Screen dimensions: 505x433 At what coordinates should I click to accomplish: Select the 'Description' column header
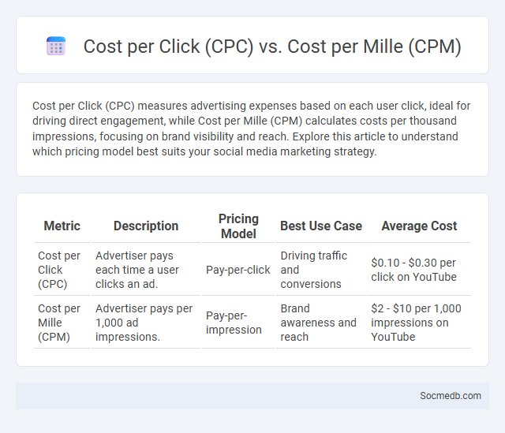tap(146, 226)
